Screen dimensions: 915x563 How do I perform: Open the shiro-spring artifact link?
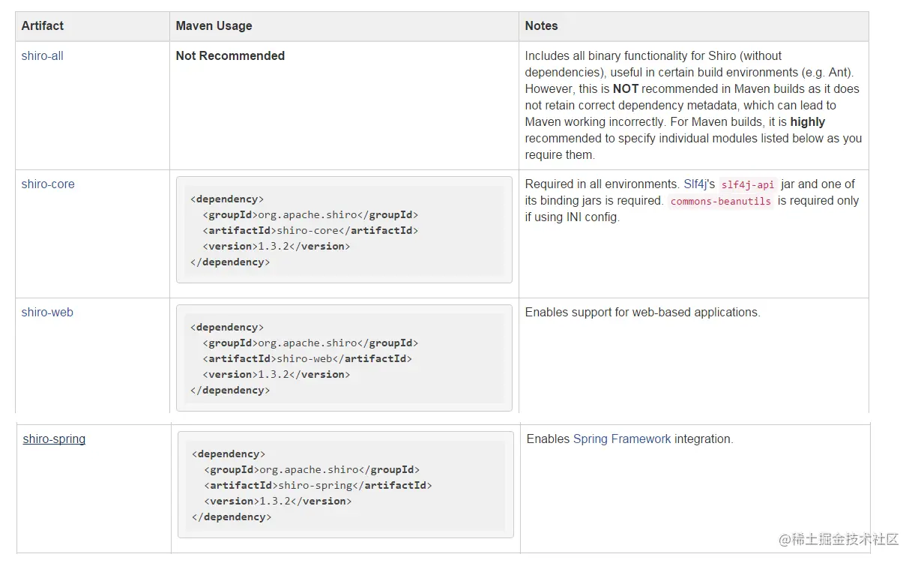click(54, 439)
